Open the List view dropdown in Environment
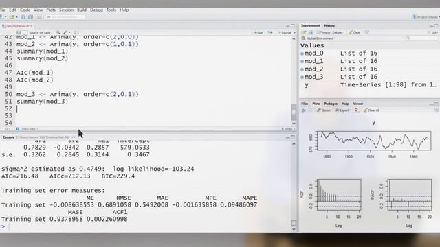Screen dimensions: 440x247 (434, 32)
